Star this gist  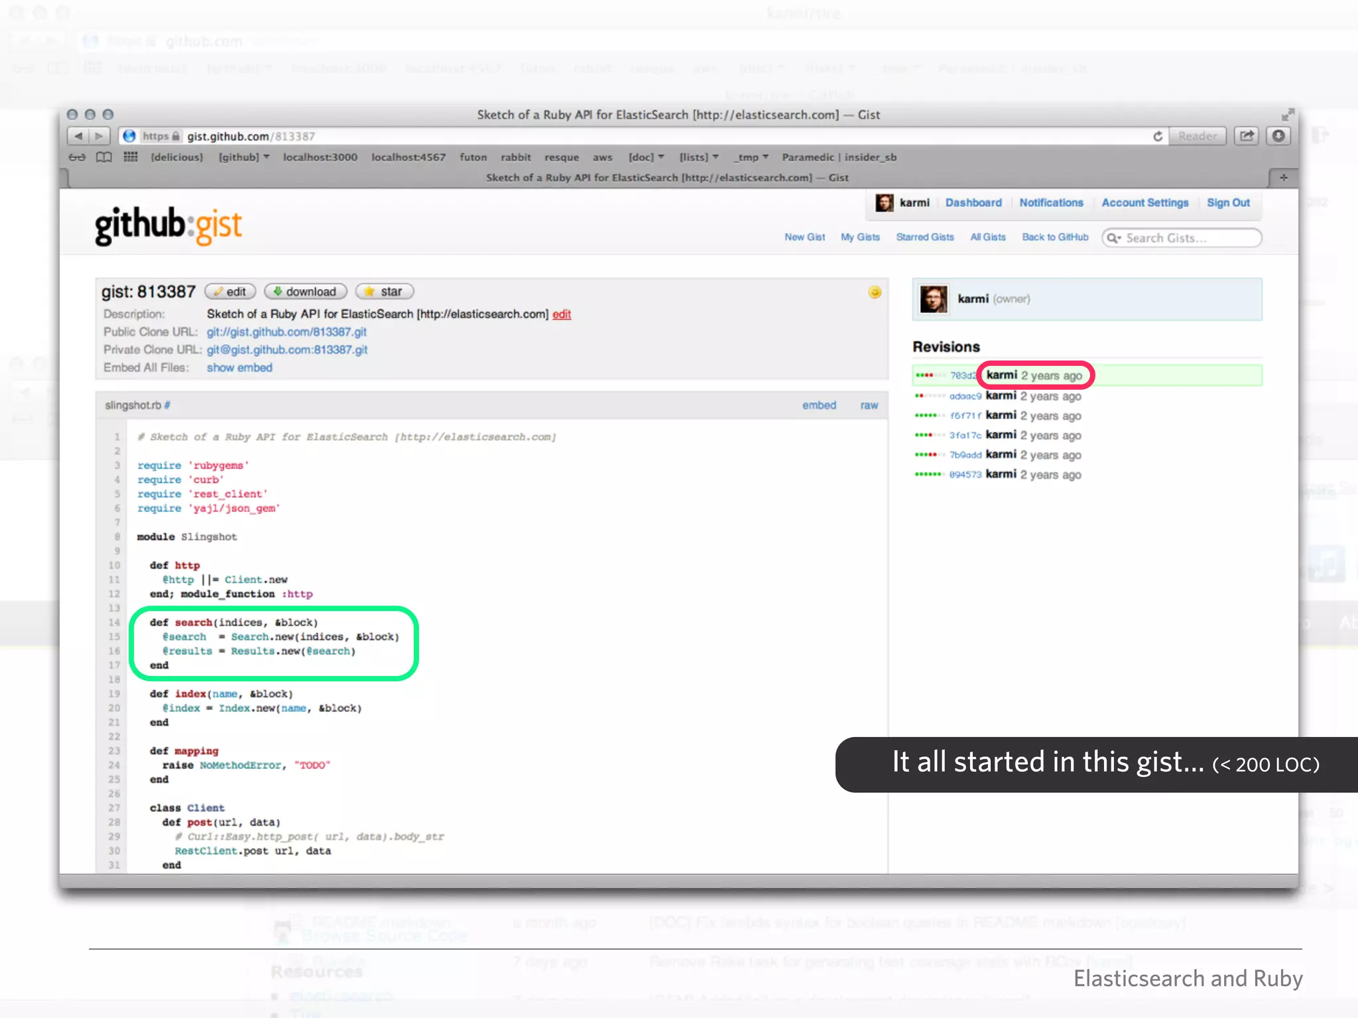[x=385, y=292]
